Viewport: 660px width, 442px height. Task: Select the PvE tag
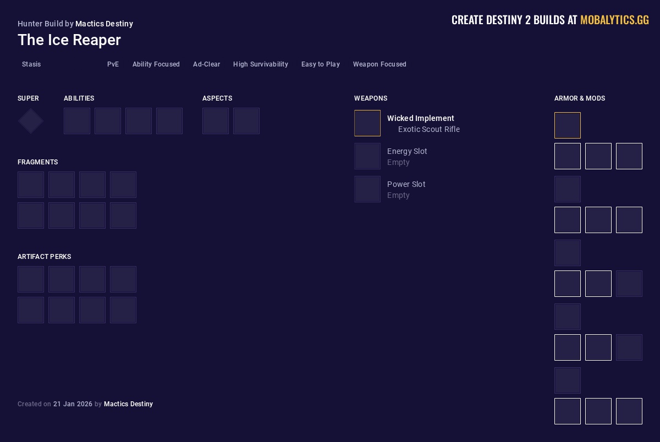pyautogui.click(x=113, y=64)
